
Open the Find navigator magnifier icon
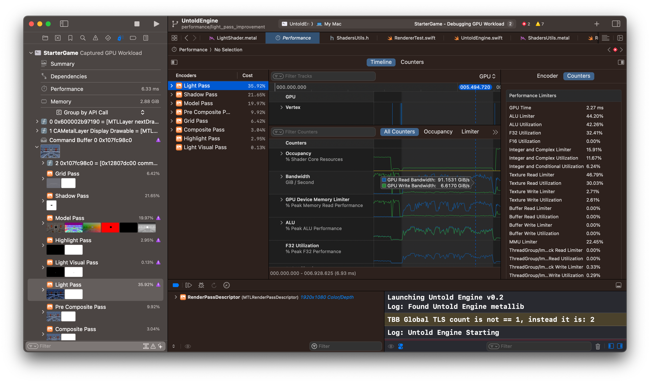(x=83, y=38)
